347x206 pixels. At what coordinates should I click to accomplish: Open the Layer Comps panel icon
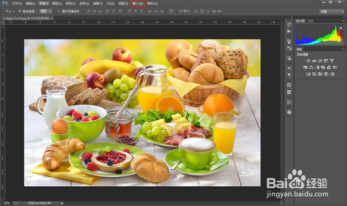(x=289, y=85)
